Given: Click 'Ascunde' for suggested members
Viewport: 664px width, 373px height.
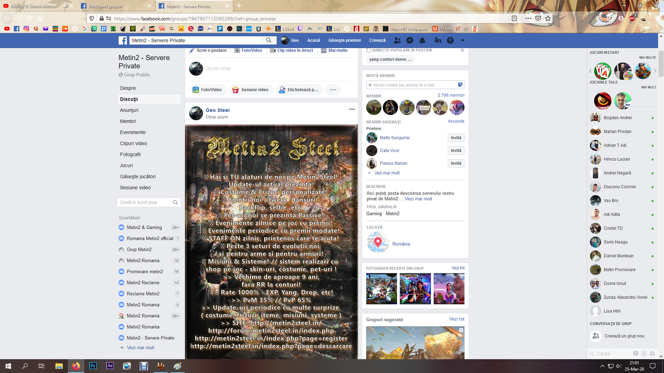Looking at the screenshot, I should coord(456,121).
